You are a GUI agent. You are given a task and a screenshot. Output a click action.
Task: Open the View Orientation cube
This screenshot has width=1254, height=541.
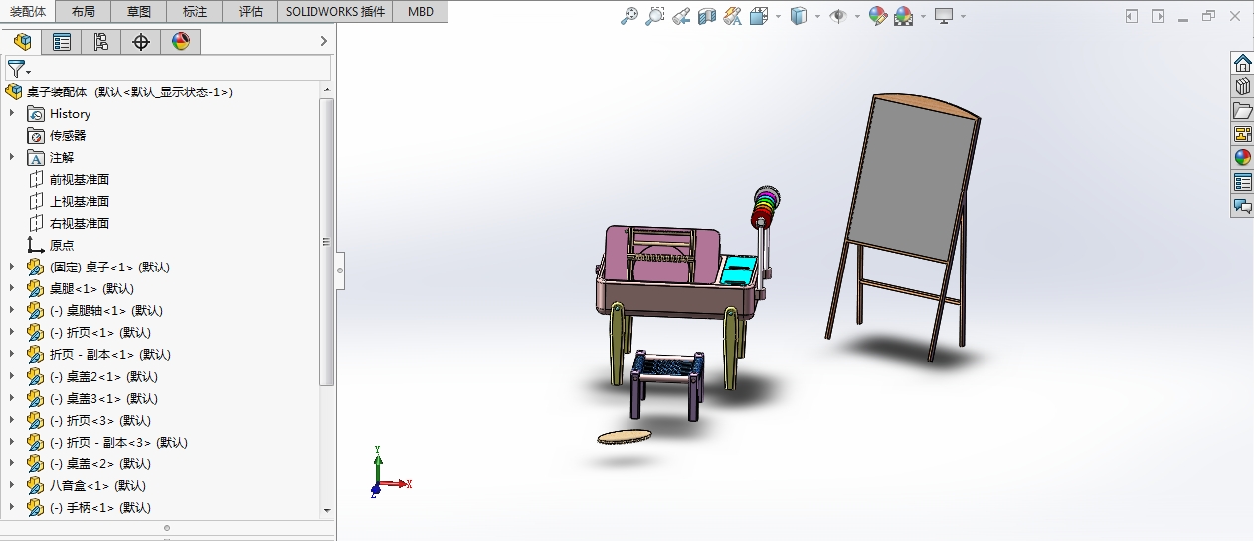(x=759, y=16)
